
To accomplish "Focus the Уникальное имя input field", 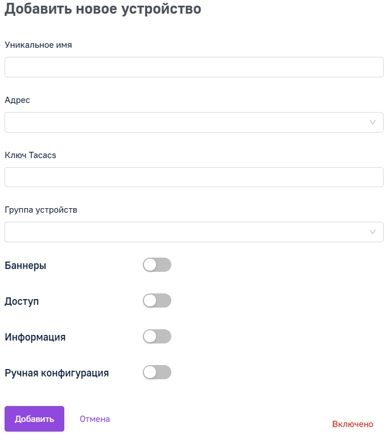I will click(x=193, y=67).
